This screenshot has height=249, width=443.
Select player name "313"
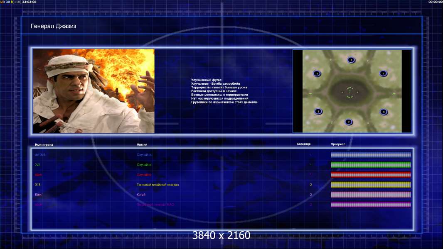37,185
